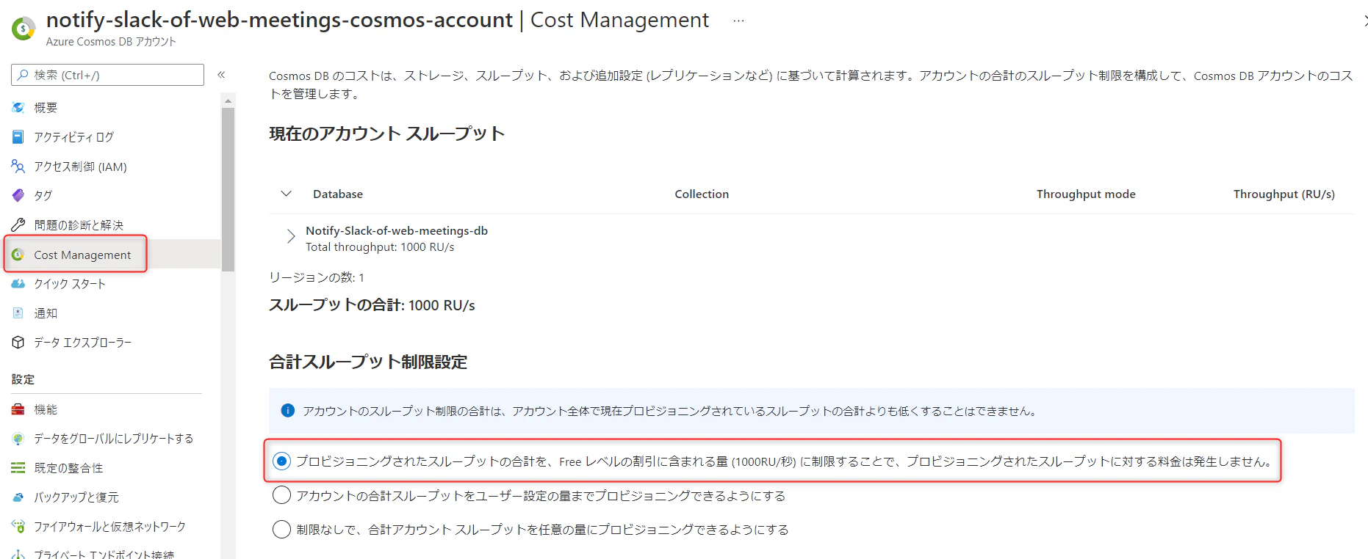Click the 機能 toolbox icon

pos(18,409)
